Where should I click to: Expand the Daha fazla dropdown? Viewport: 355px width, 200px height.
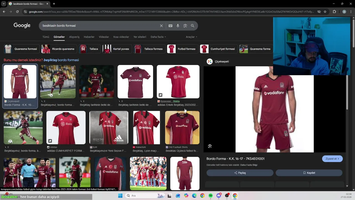click(158, 37)
